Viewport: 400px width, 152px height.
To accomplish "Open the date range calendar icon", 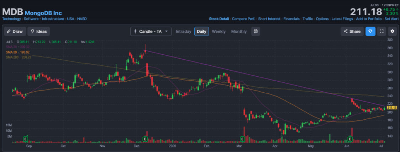I will [x=256, y=31].
